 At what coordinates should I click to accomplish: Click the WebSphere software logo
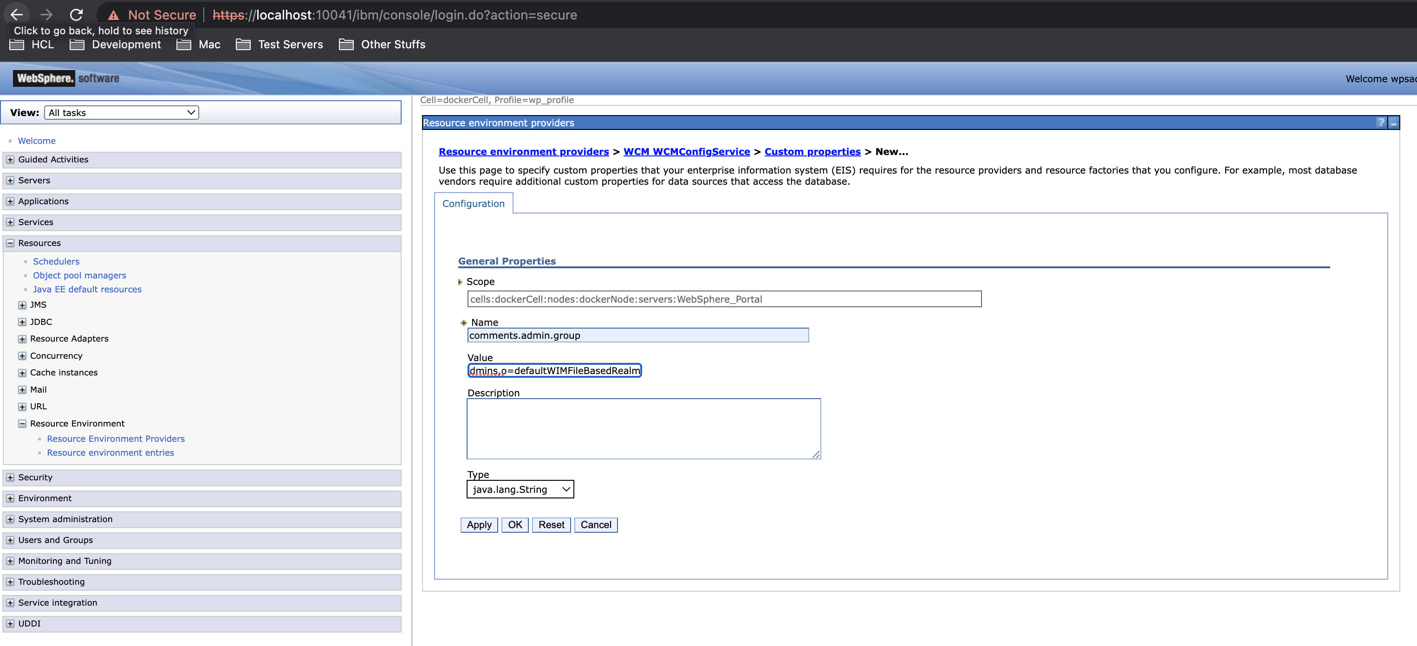coord(66,78)
